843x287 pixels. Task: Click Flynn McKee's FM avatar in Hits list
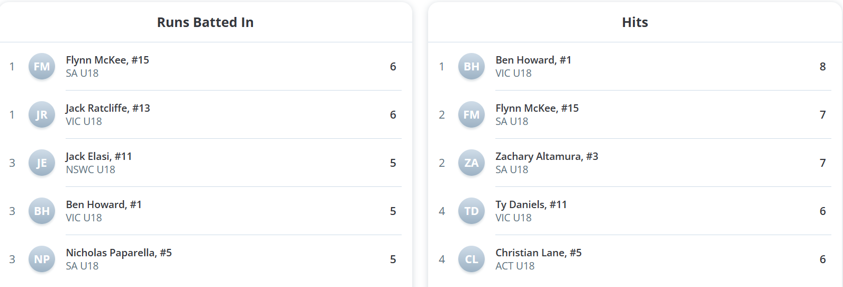(472, 115)
